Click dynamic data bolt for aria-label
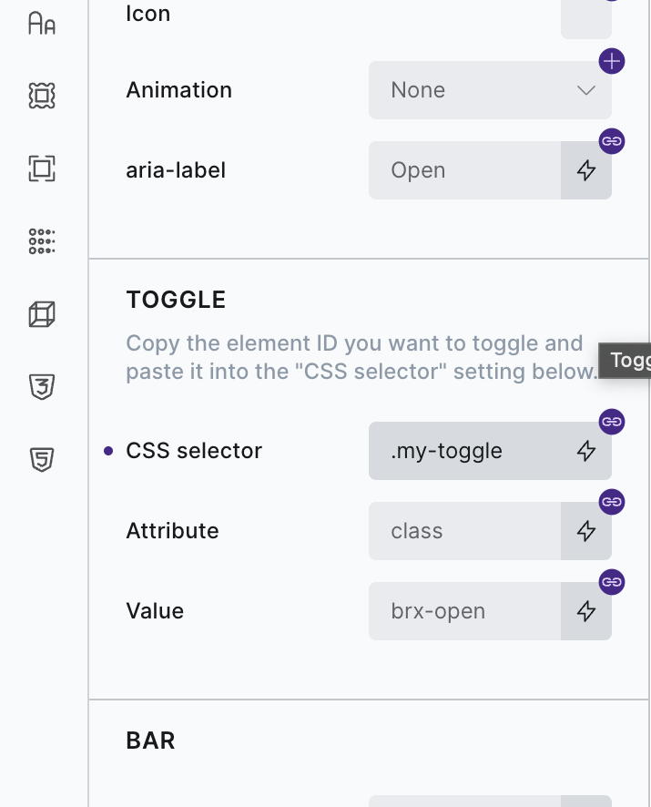Screen dimensions: 651x807 pos(586,170)
